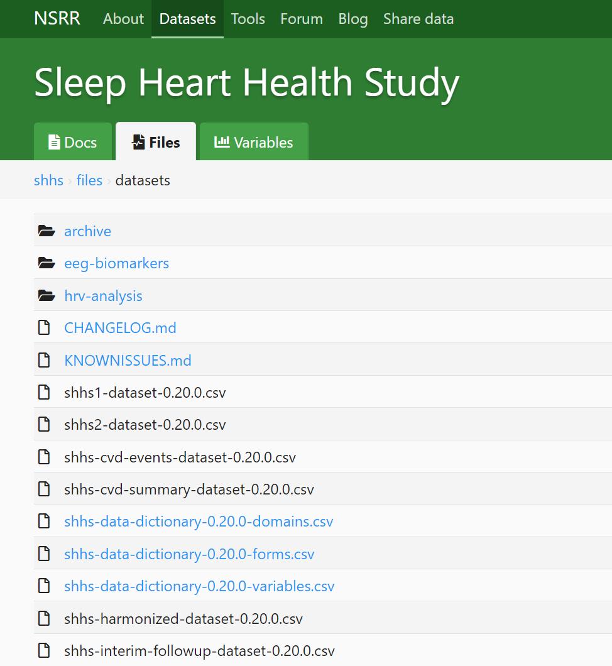Click the hrv-analysis folder icon
This screenshot has height=666, width=612.
pyautogui.click(x=46, y=296)
